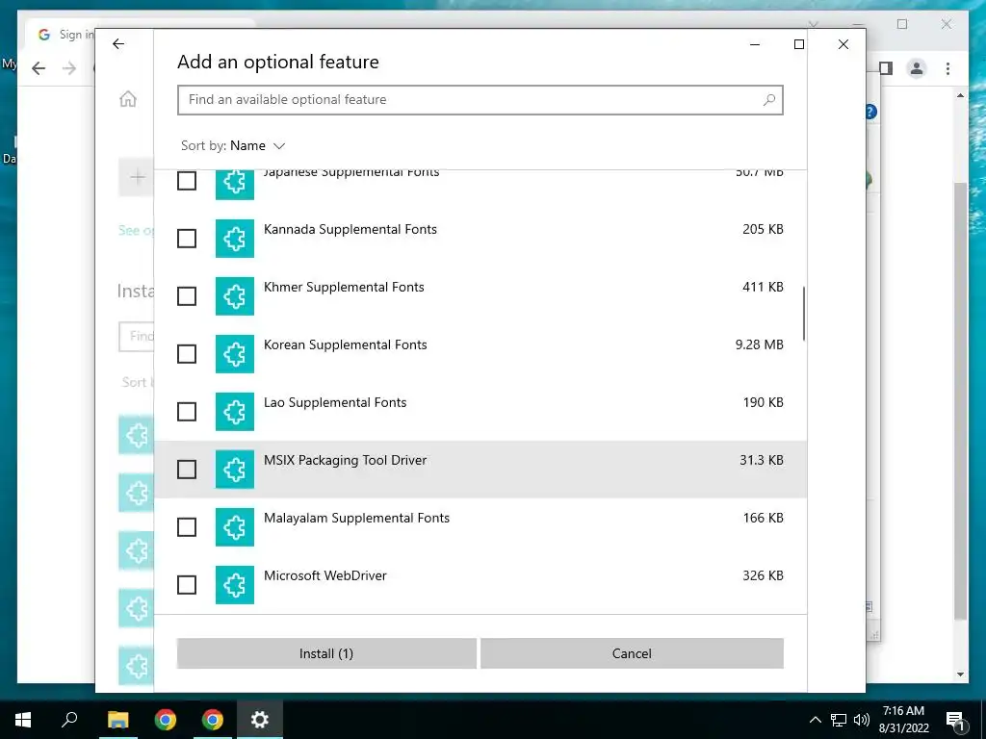Select the Kannada Supplemental Fonts label
Screen dimensions: 986x739
pyautogui.click(x=350, y=229)
